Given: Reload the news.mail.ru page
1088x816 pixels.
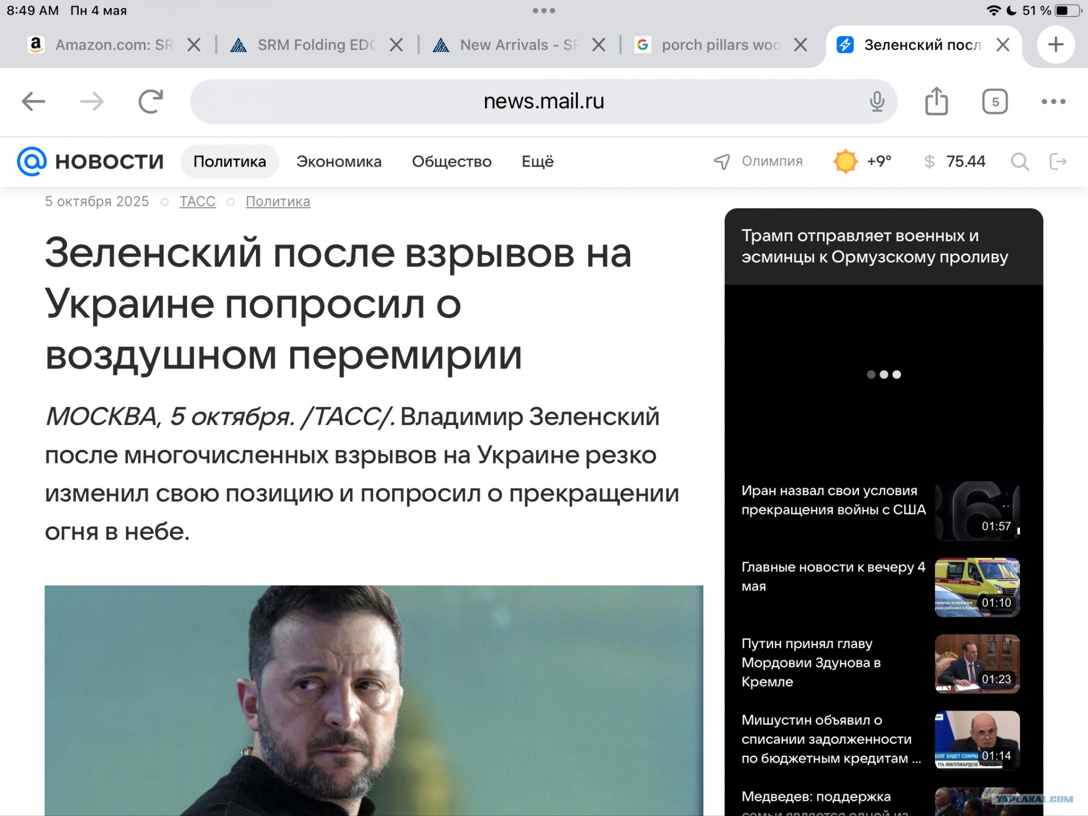Looking at the screenshot, I should coord(151,101).
